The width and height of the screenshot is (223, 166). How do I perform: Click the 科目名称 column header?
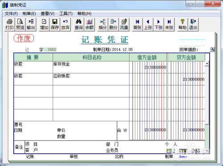tap(91, 57)
